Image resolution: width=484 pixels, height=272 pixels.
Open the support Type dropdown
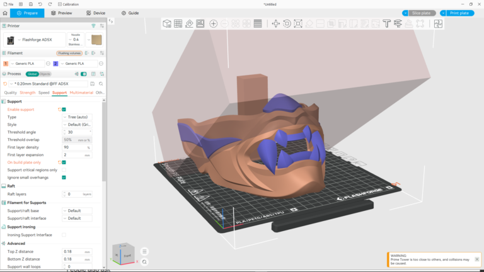(x=77, y=117)
